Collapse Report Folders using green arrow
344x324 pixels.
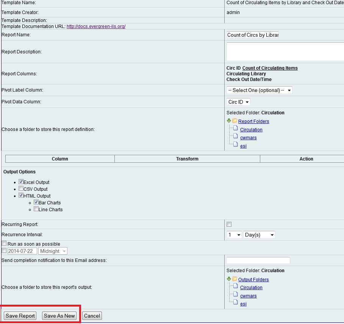229,121
